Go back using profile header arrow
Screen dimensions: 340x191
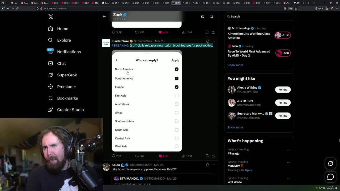pyautogui.click(x=104, y=16)
